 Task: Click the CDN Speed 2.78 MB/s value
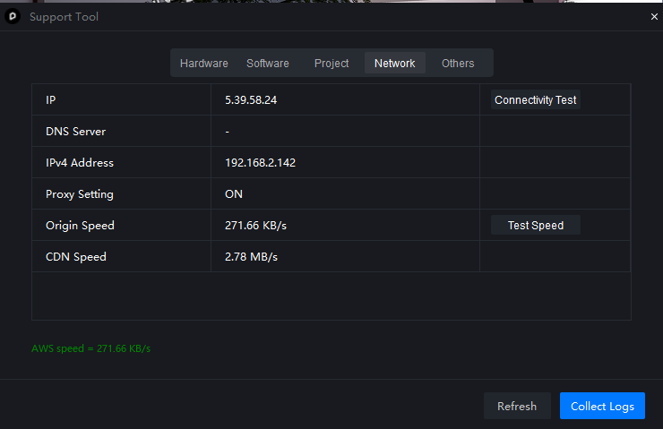(x=251, y=257)
